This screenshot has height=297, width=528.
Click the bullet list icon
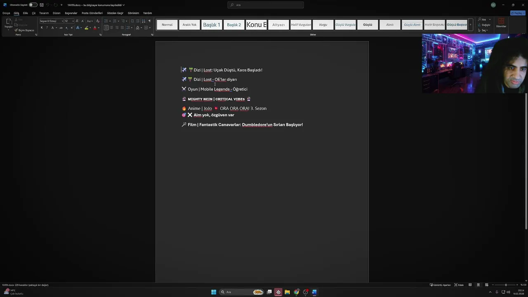[106, 21]
